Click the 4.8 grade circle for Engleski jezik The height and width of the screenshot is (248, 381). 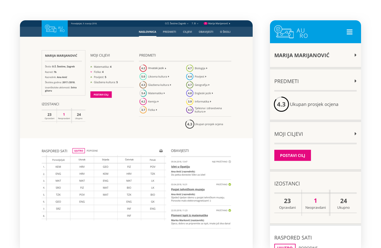click(x=190, y=93)
